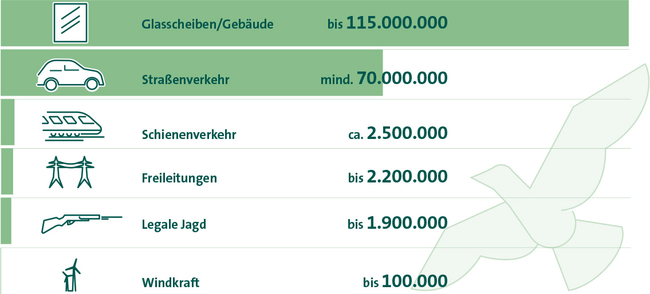650x294 pixels.
Task: Click the car icon for Straßenverkehr
Action: pyautogui.click(x=70, y=75)
